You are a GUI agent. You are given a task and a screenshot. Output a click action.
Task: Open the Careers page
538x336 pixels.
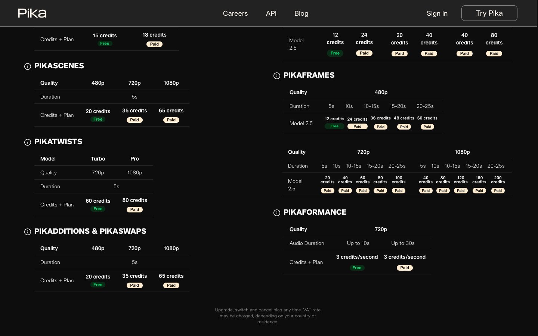(235, 13)
